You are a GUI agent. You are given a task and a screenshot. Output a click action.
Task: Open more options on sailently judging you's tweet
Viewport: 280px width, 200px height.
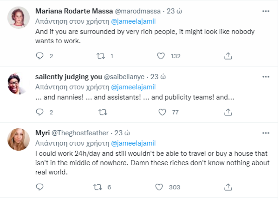point(266,77)
